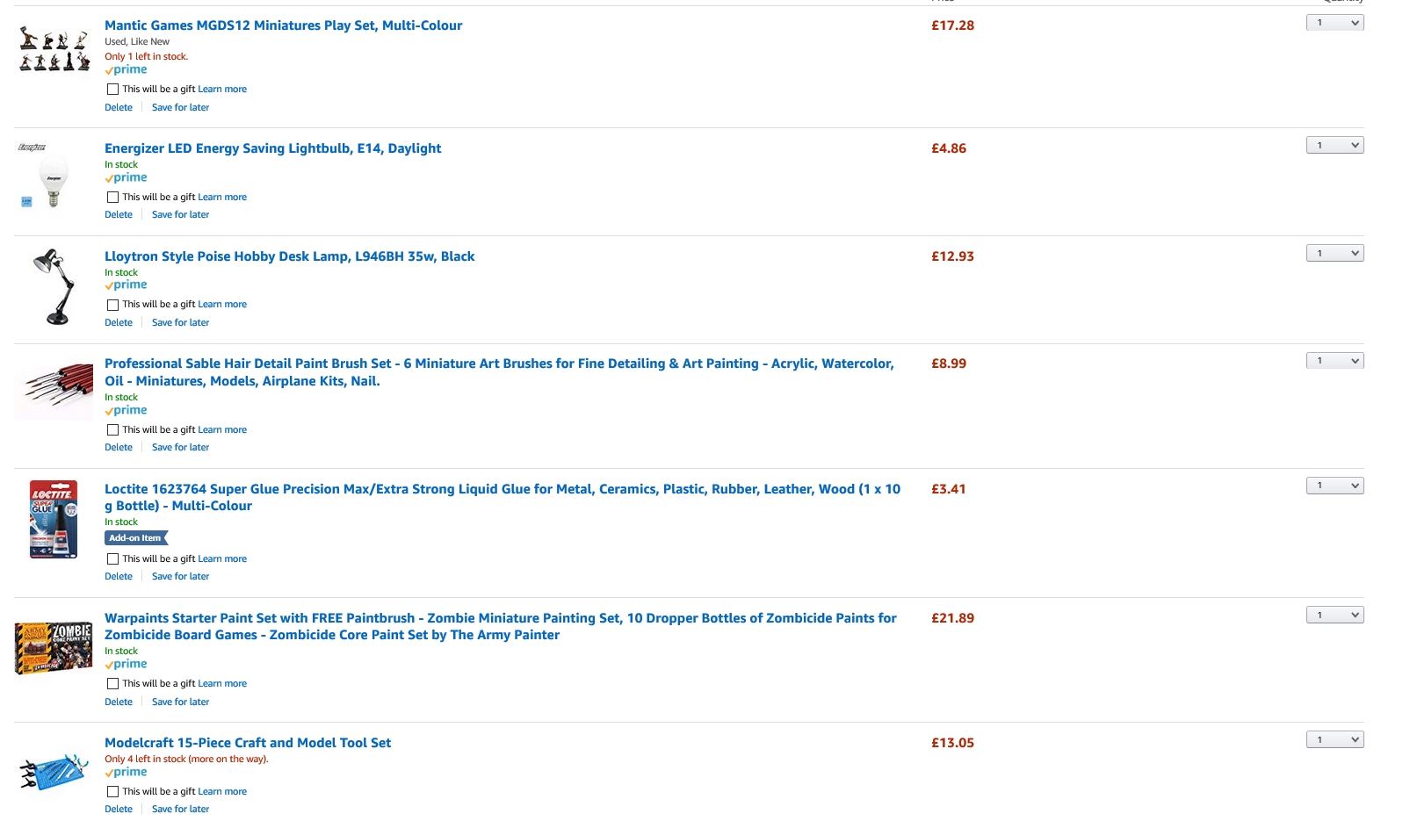Image resolution: width=1410 pixels, height=821 pixels.
Task: Enable gift option for Modelcraft tool set
Action: [112, 792]
